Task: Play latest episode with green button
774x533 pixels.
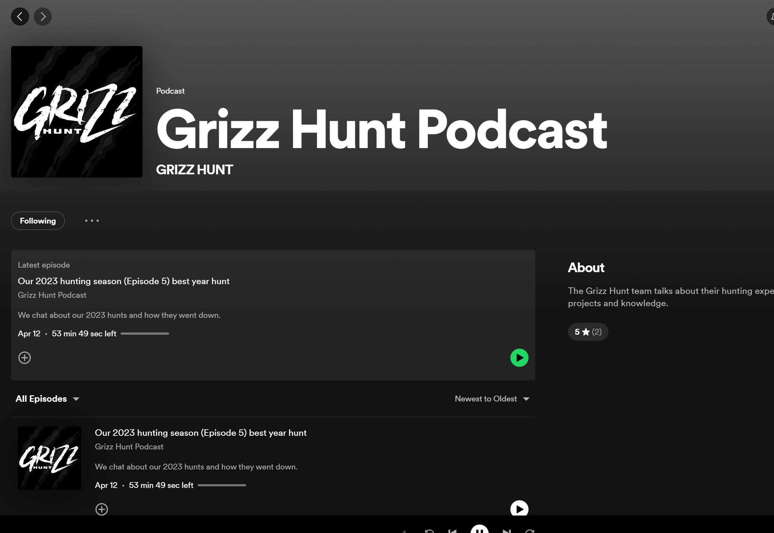Action: coord(519,358)
